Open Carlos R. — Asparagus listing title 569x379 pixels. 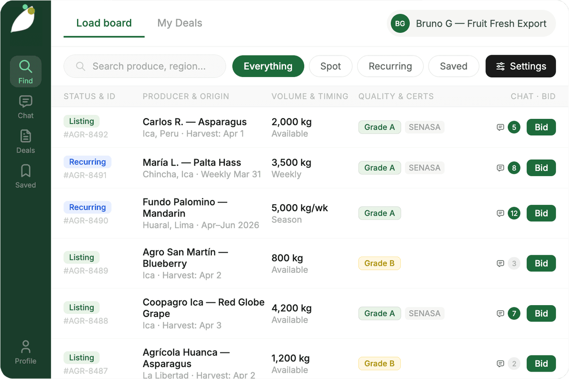click(195, 122)
